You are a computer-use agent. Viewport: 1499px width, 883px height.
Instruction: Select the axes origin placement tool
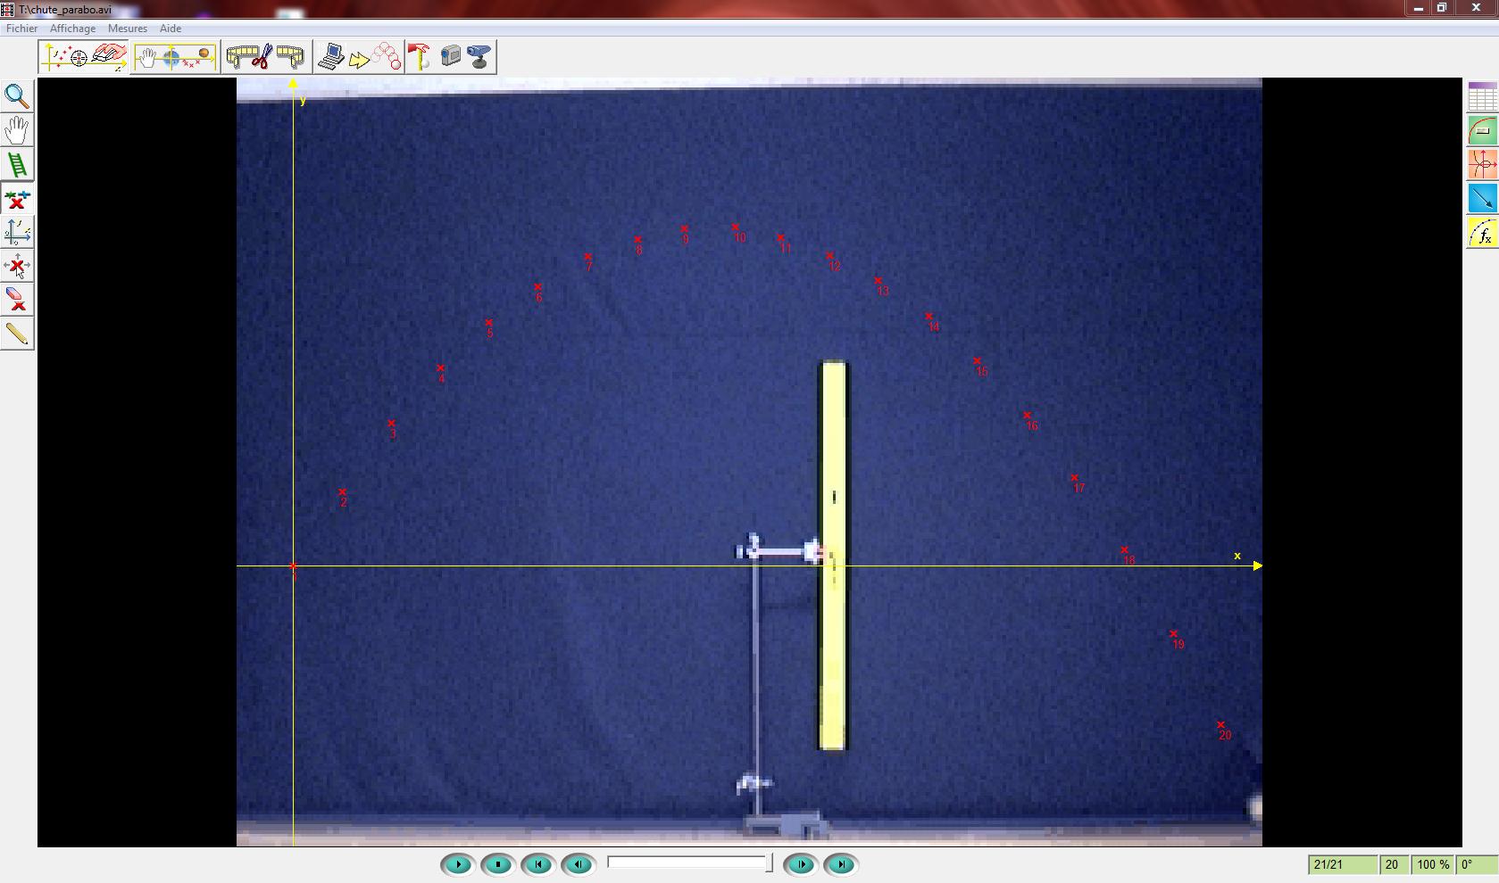pyautogui.click(x=17, y=232)
